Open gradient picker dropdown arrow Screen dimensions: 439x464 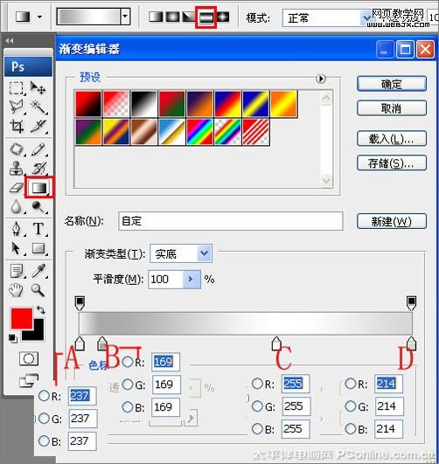tap(125, 17)
